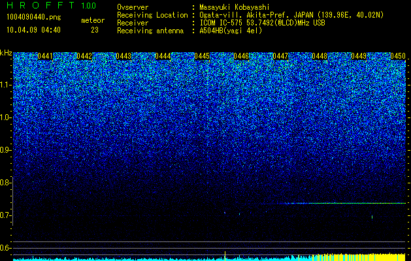Click the 0.8 frequency axis label

click(x=5, y=183)
